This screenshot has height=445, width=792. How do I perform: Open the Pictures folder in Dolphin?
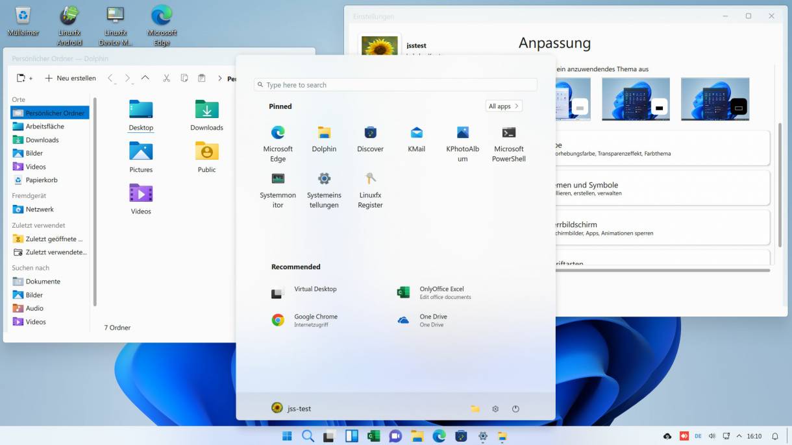(x=141, y=157)
